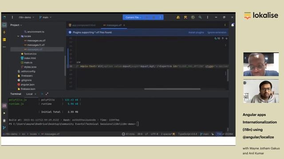284x159 pixels.
Task: Open the notifications bell icon
Action: 233,25
